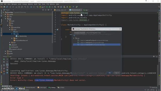Switch to Directory Structure tab in dialog
The width and height of the screenshot is (161, 91).
click(80, 33)
